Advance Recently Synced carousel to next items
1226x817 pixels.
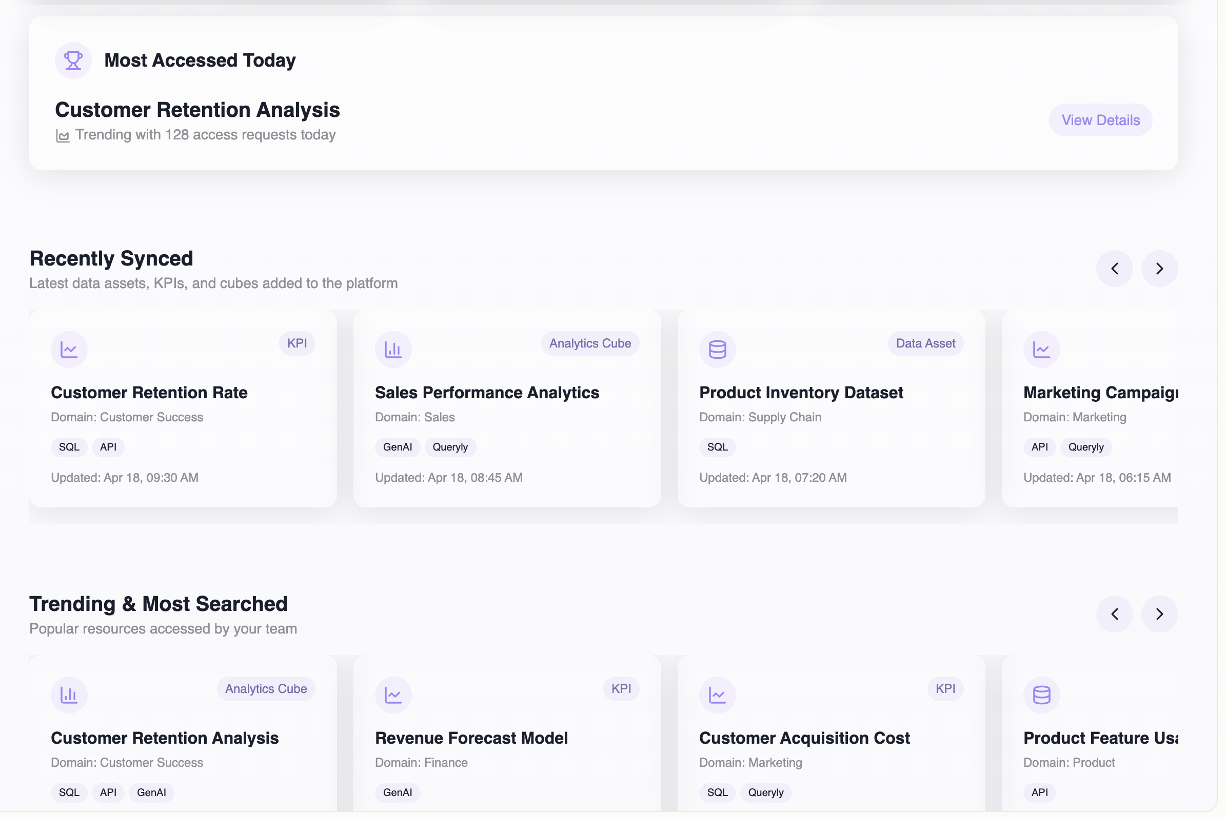1159,269
